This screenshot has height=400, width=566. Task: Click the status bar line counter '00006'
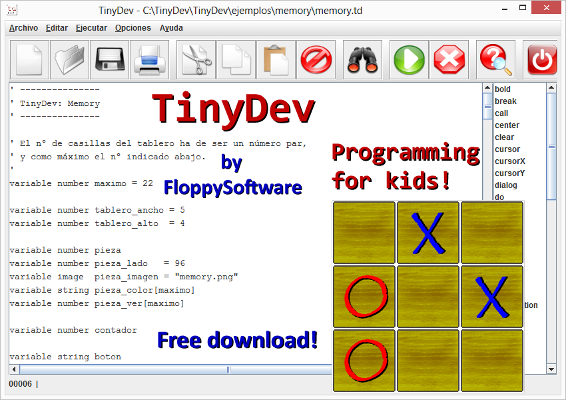pyautogui.click(x=20, y=384)
